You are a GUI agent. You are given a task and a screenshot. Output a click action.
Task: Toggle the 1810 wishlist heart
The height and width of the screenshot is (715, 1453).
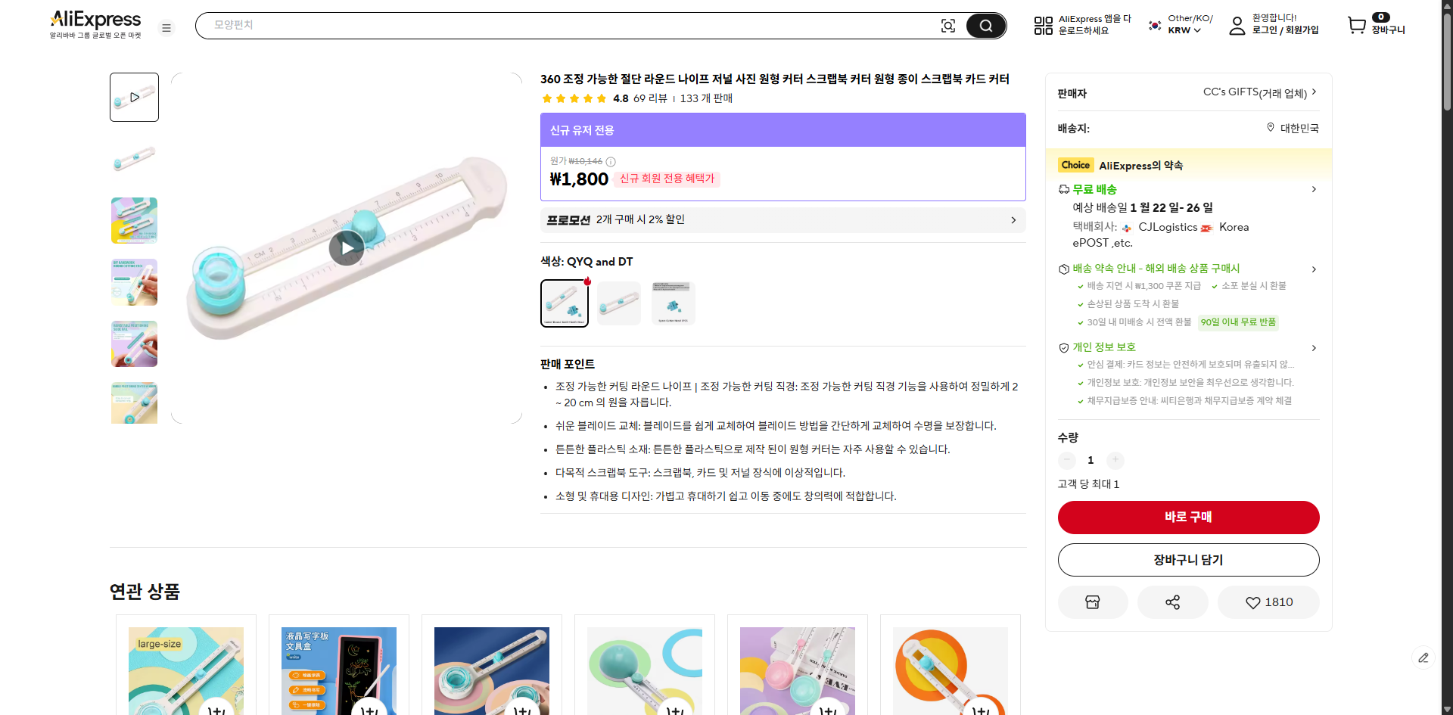pyautogui.click(x=1268, y=602)
